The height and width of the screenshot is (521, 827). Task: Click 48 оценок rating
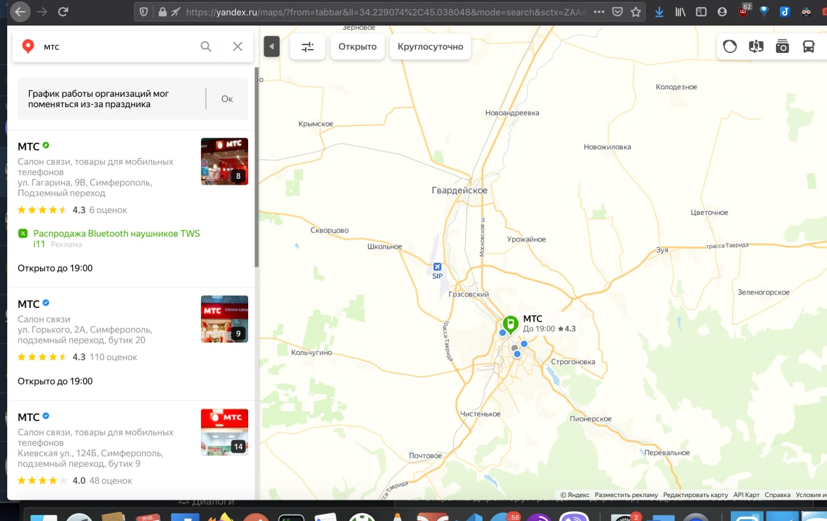coord(110,481)
